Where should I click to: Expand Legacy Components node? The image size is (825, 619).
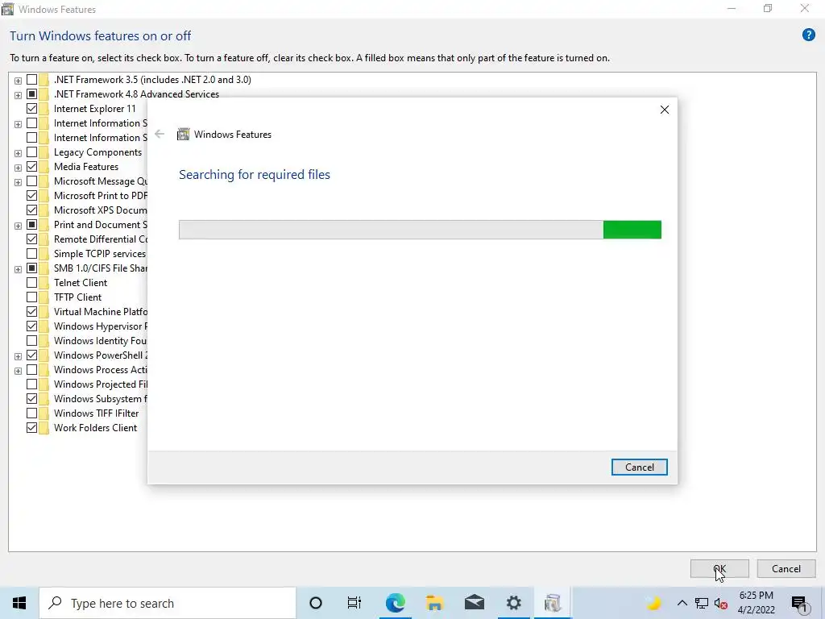click(18, 153)
